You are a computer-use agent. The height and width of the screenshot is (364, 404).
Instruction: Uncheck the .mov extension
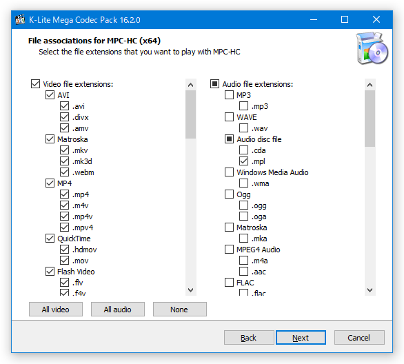(64, 261)
